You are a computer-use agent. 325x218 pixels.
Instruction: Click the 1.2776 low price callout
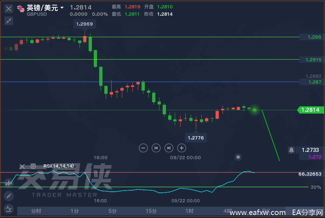[x=196, y=138]
